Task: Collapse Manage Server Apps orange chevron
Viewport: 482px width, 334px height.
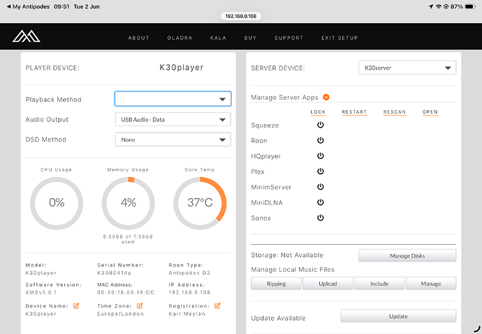Action: (x=326, y=97)
